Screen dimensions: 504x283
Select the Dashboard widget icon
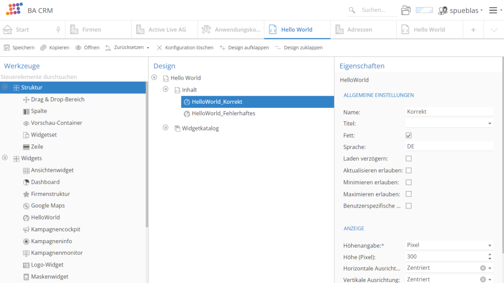pyautogui.click(x=27, y=182)
